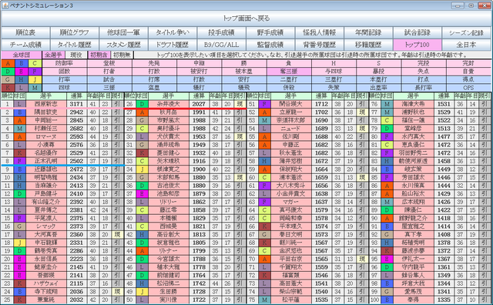Open 背番号履歴 uniform number history
493x305 pixels.
[320, 45]
